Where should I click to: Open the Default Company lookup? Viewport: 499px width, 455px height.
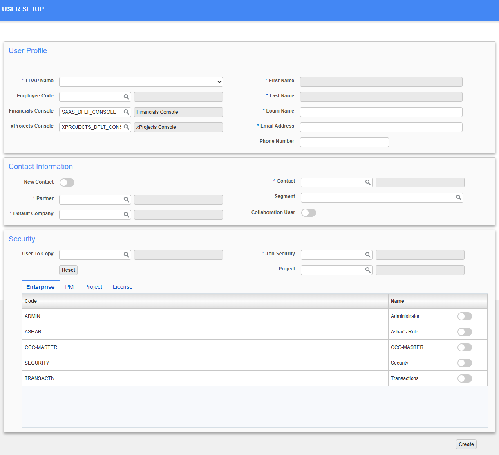tap(126, 214)
